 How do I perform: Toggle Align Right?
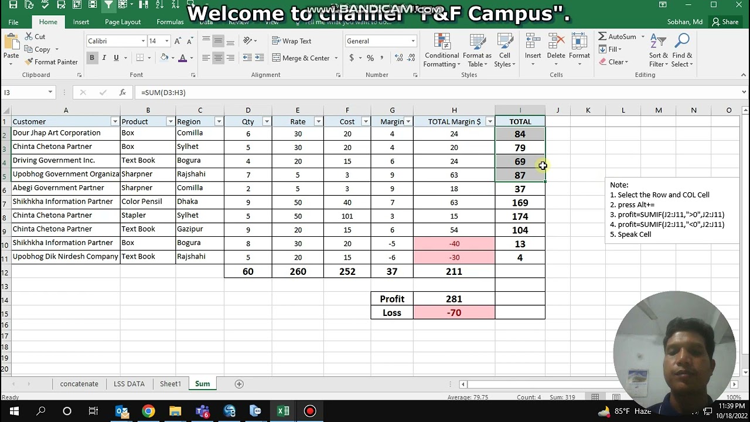point(230,57)
